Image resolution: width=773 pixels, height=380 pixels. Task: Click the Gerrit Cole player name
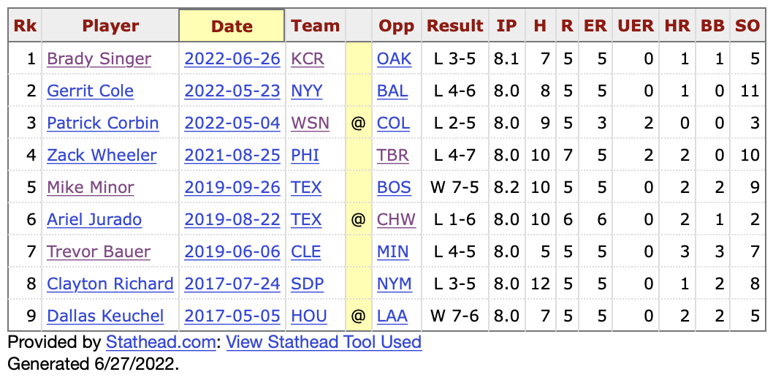tap(90, 91)
